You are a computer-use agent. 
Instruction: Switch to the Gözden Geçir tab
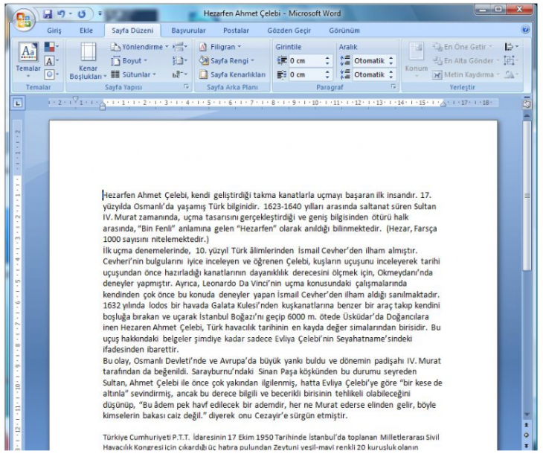click(x=289, y=31)
